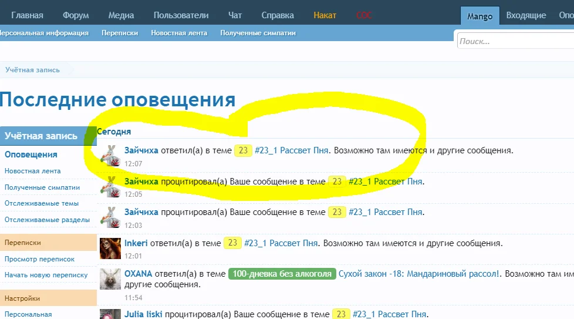Open Полученные симпатии in the sub-navigation bar

click(258, 33)
